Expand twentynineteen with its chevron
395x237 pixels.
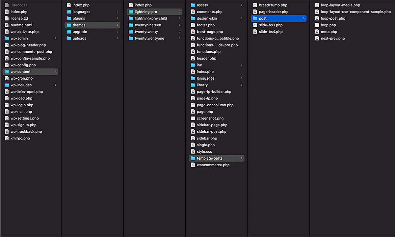point(180,25)
